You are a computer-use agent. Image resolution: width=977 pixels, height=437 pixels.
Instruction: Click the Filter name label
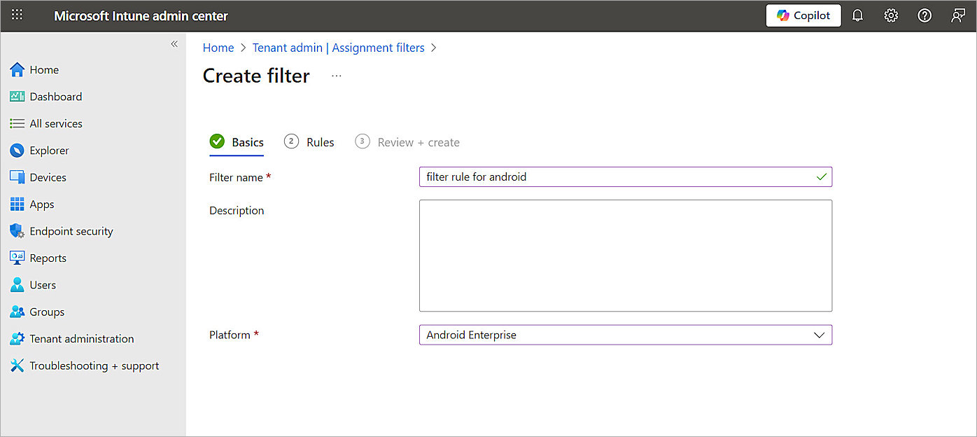(240, 178)
